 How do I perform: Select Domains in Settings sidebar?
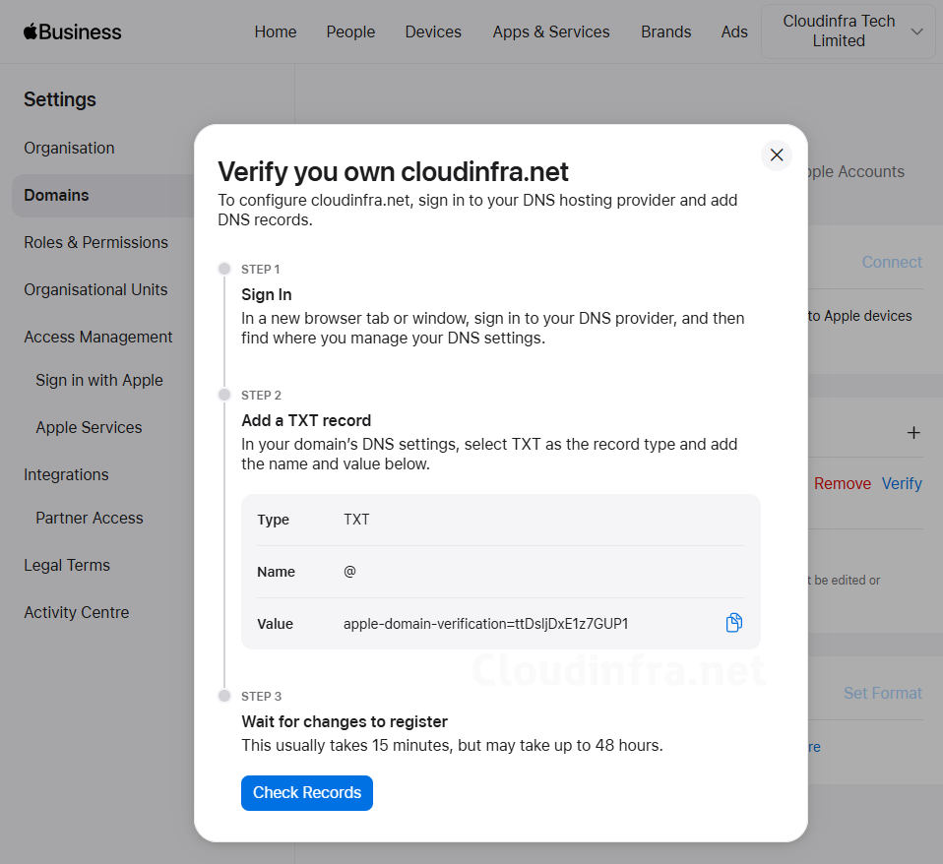click(102, 196)
